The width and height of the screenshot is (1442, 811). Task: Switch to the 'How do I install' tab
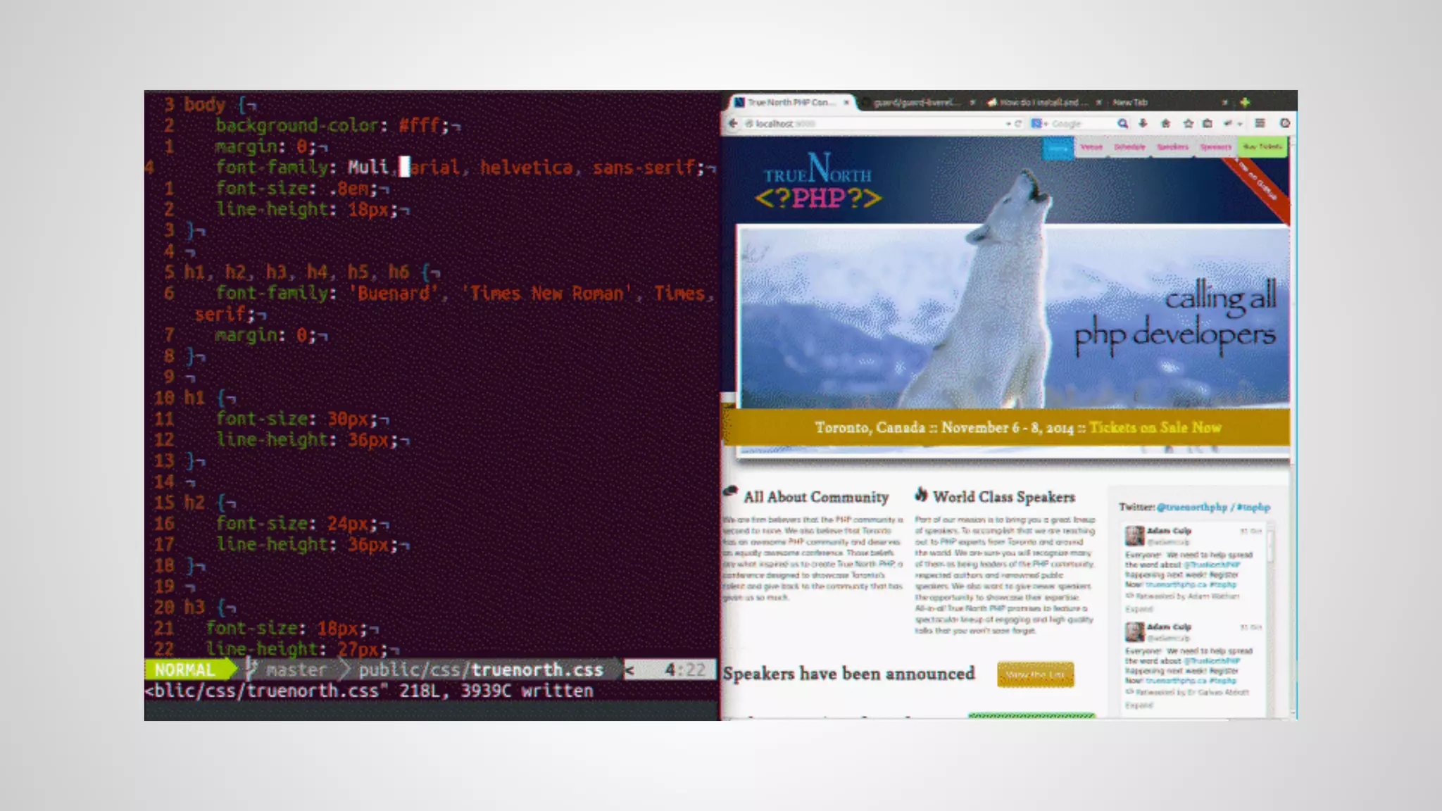point(1039,103)
